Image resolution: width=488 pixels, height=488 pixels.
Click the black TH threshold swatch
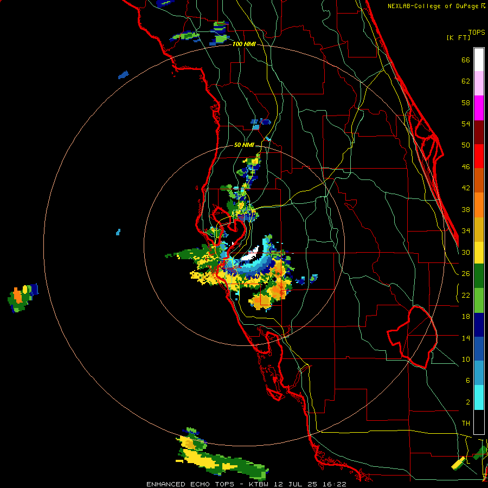[x=479, y=422]
